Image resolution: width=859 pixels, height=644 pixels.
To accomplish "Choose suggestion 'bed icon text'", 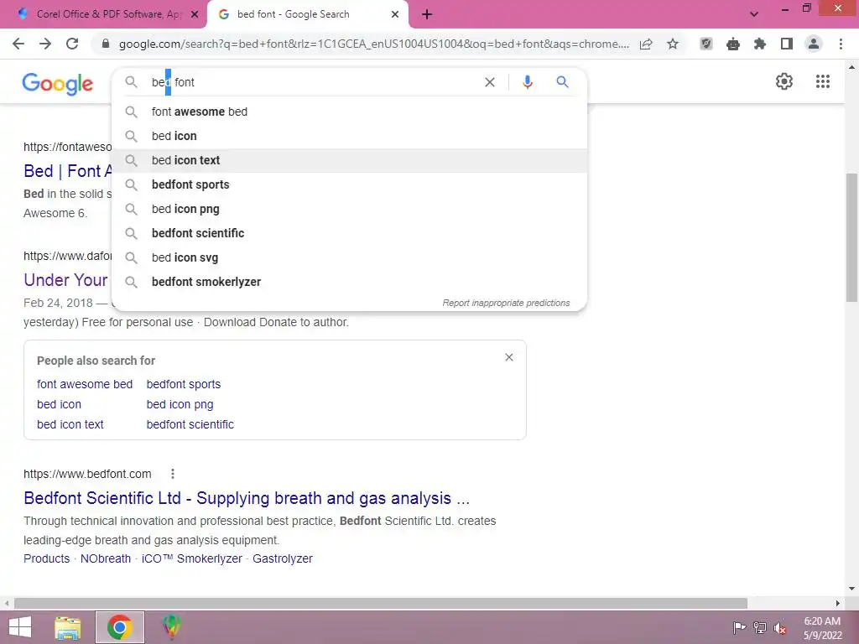I will coord(350,160).
